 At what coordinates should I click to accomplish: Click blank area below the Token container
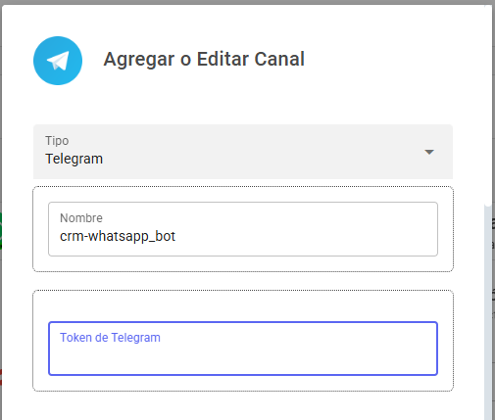pos(243,405)
